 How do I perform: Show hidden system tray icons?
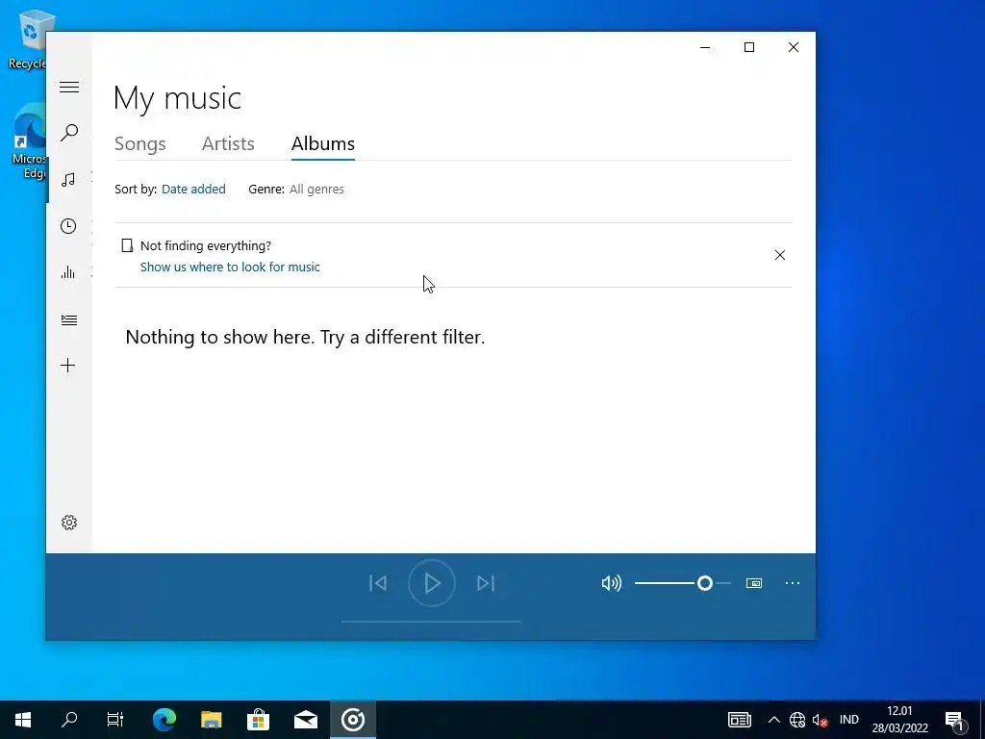coord(774,720)
